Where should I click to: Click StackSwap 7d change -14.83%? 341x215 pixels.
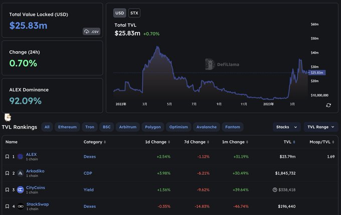pyautogui.click(x=202, y=206)
